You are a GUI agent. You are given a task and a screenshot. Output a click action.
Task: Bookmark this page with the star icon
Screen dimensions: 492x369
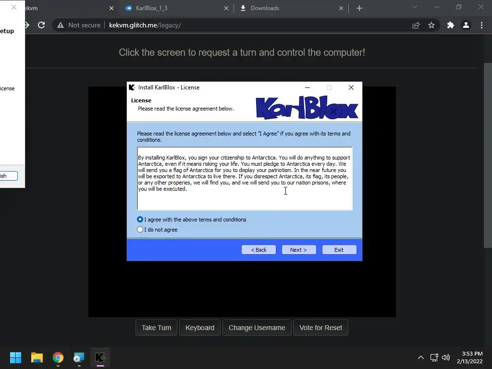pyautogui.click(x=431, y=25)
